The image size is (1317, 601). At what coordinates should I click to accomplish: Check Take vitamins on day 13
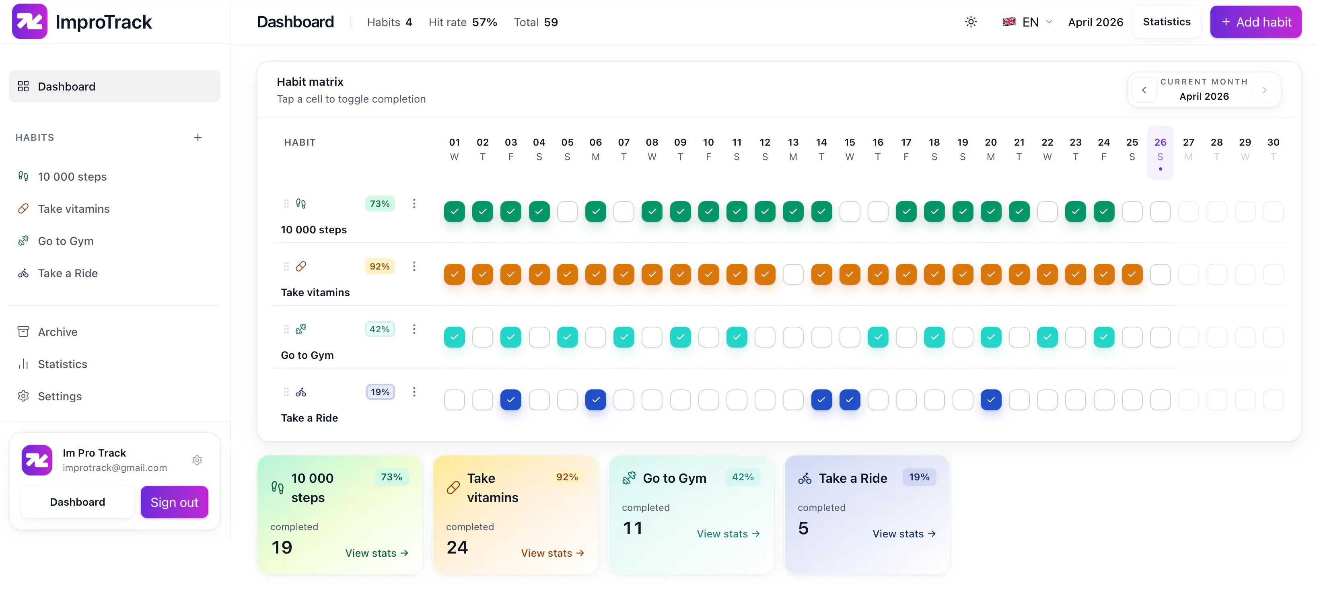tap(793, 274)
